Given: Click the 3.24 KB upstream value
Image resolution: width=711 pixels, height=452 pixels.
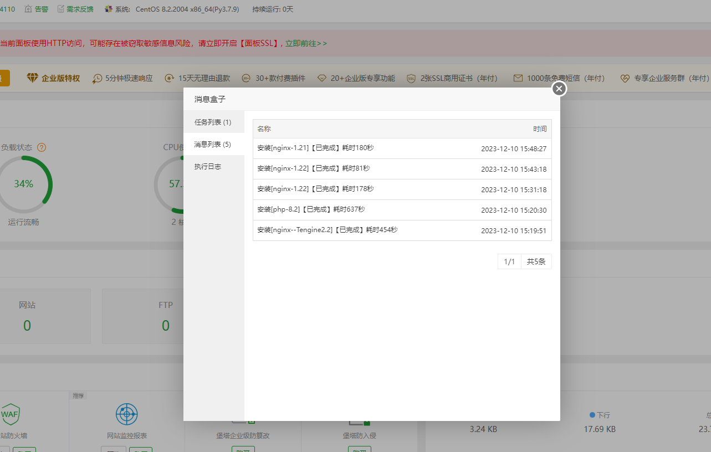Looking at the screenshot, I should point(483,429).
